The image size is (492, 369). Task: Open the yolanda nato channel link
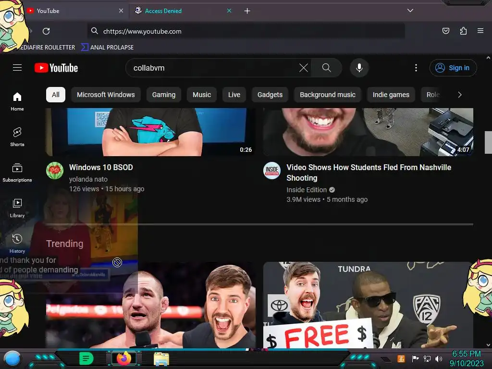click(88, 179)
